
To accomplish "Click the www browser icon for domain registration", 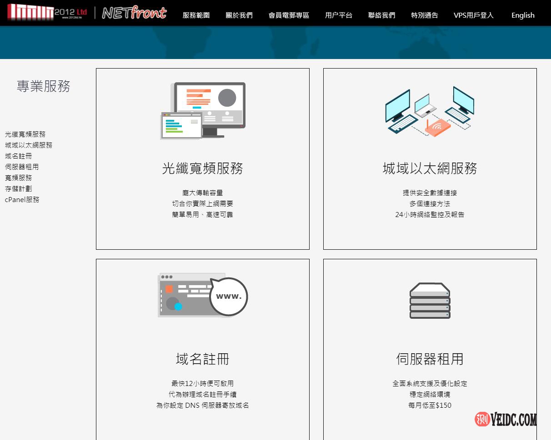I will 203,295.
